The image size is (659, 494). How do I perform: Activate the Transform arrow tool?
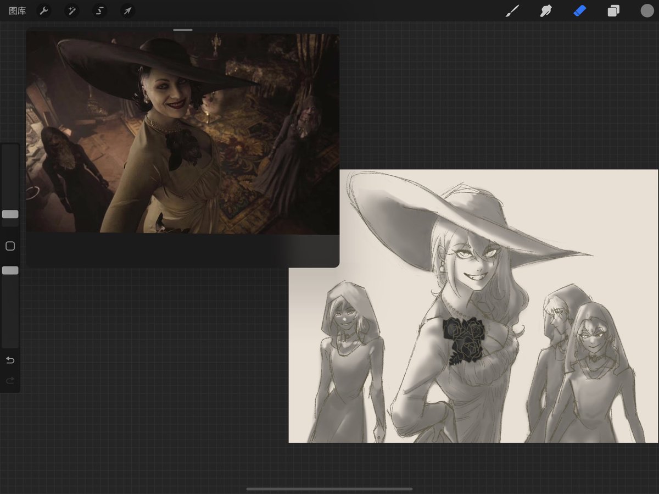tap(127, 11)
